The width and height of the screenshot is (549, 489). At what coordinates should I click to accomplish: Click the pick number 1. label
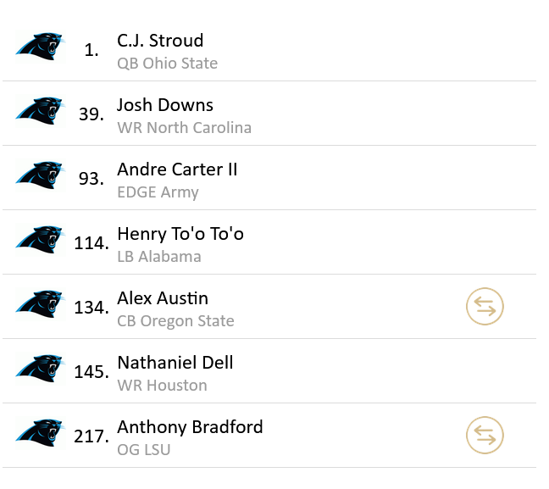[x=92, y=51]
